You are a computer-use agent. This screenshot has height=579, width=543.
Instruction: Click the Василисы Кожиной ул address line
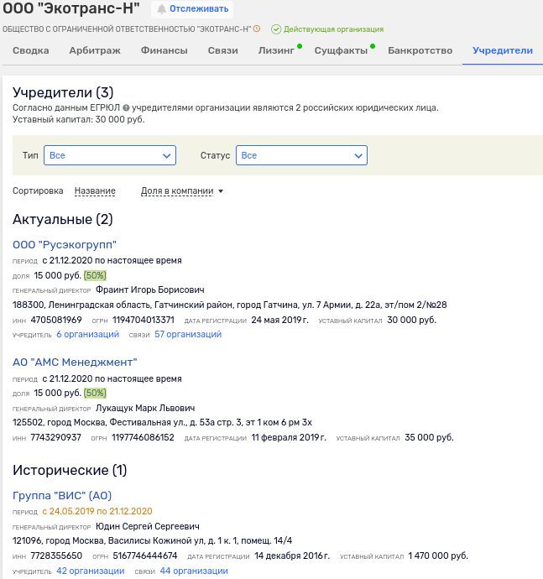pyautogui.click(x=152, y=541)
